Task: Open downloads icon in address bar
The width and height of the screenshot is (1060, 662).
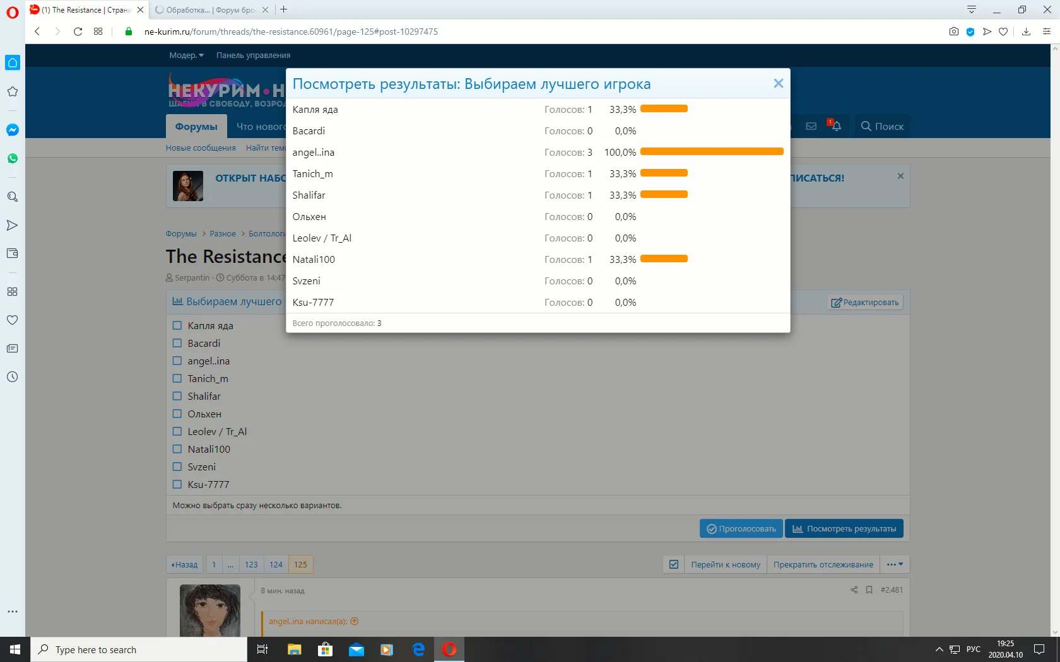Action: point(1026,32)
